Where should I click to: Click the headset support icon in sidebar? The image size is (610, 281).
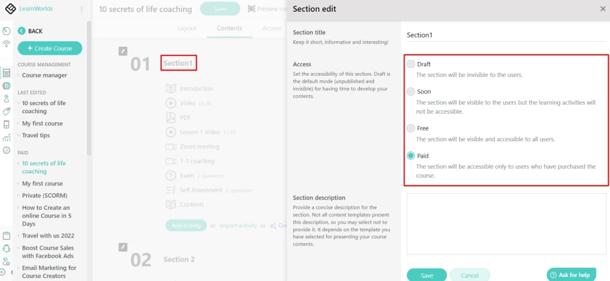(7, 249)
